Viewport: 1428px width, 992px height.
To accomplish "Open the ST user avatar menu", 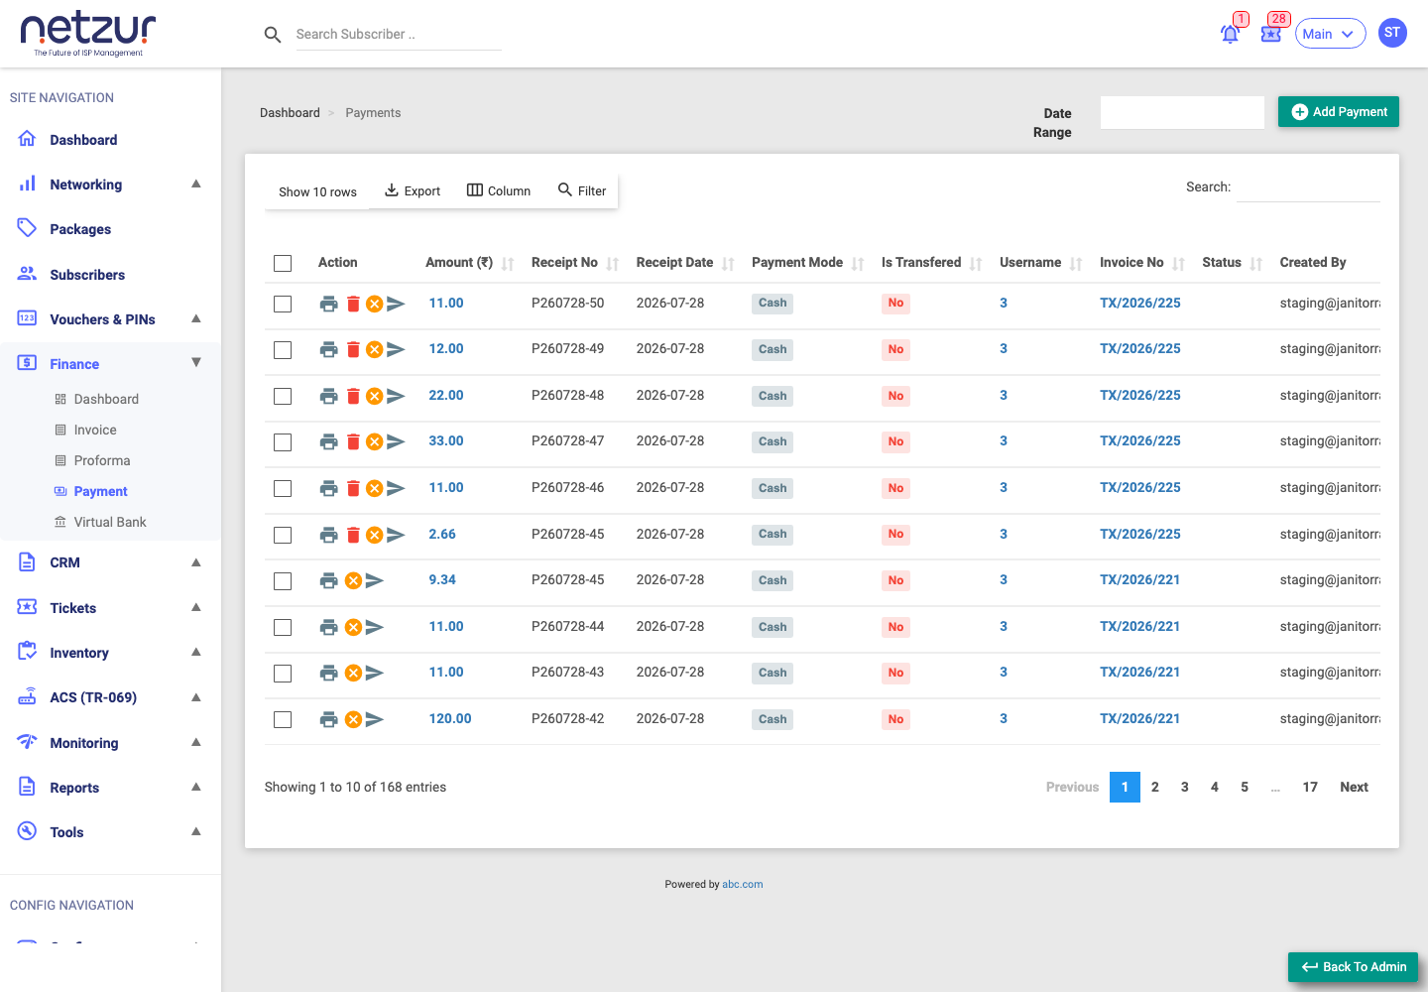I will click(x=1392, y=33).
